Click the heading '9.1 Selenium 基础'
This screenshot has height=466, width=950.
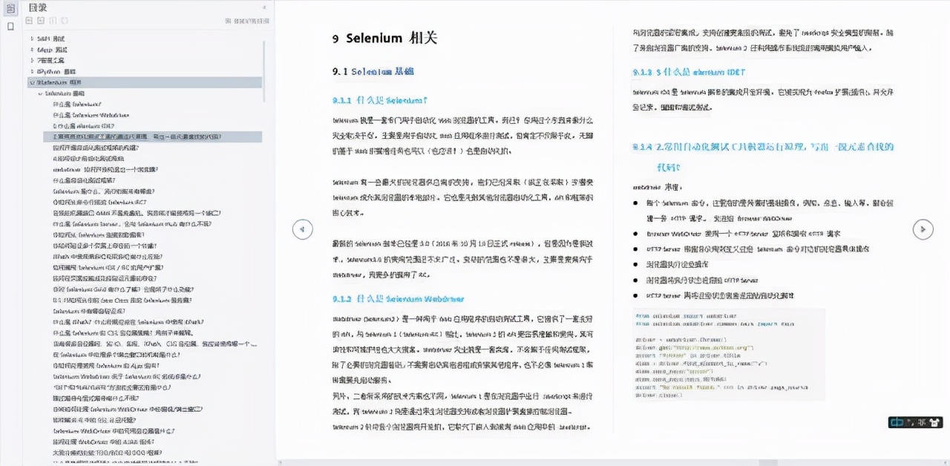click(x=373, y=72)
